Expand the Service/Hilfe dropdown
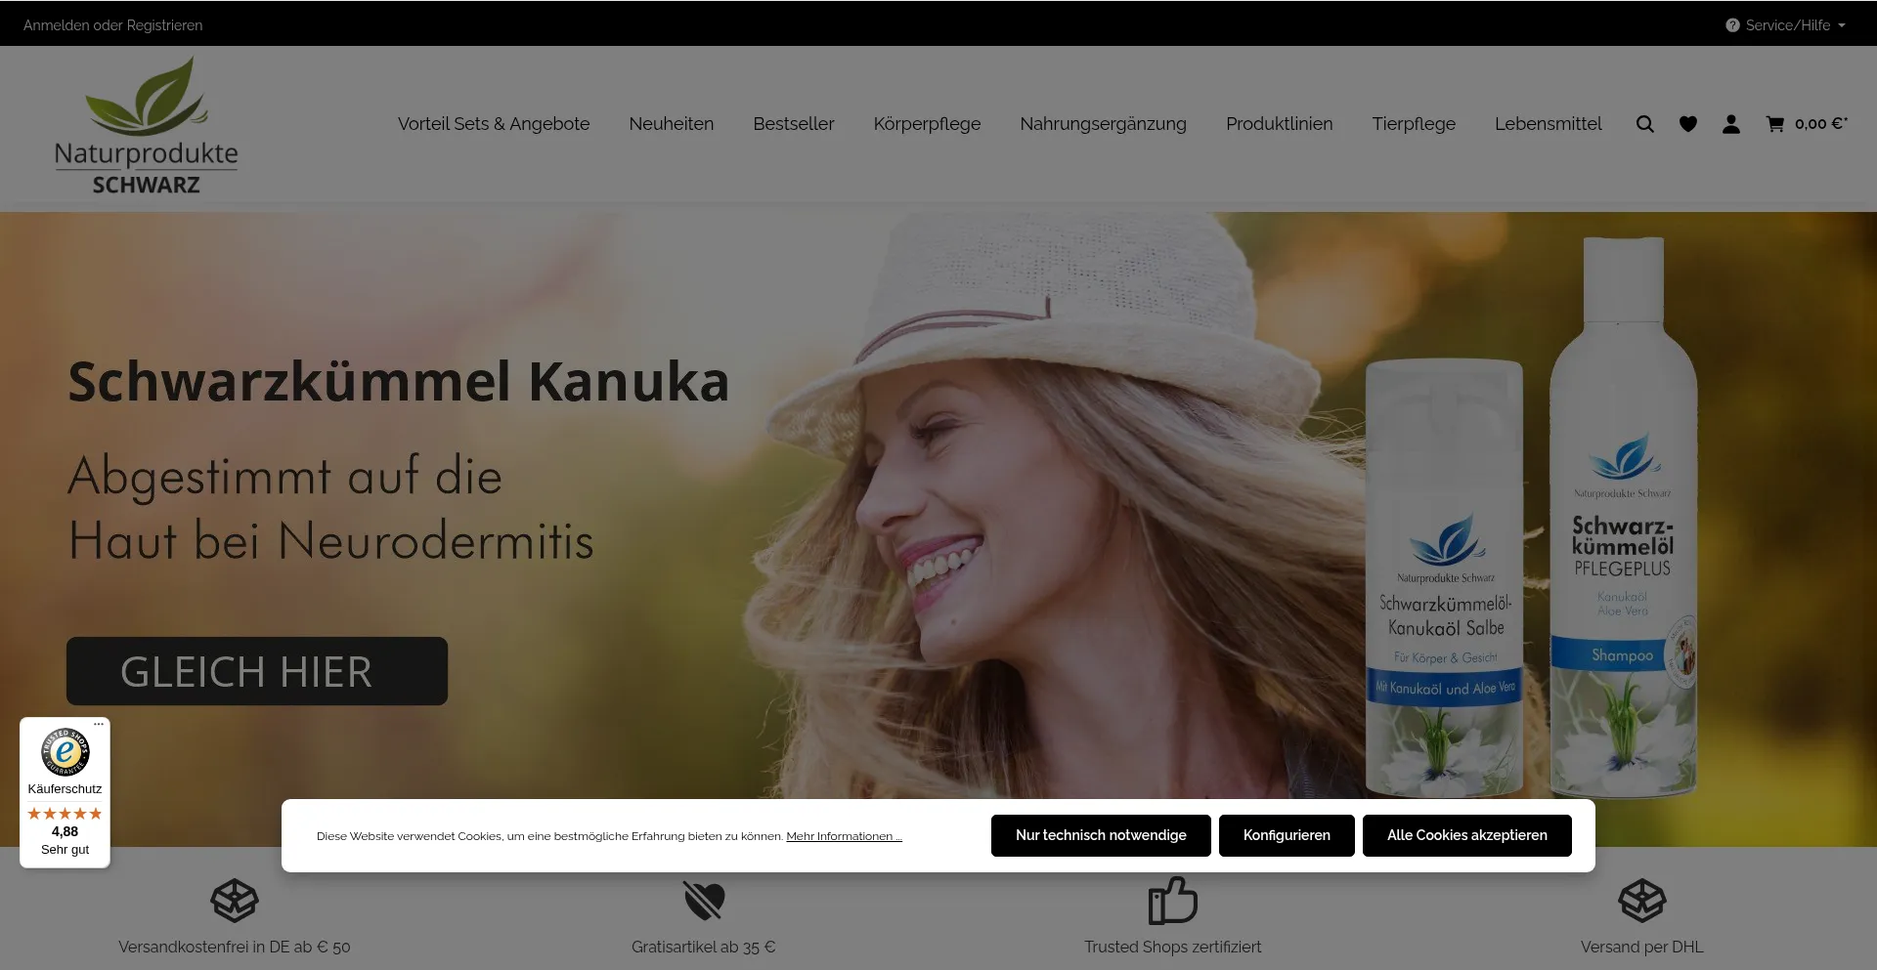This screenshot has width=1877, height=970. click(1786, 25)
